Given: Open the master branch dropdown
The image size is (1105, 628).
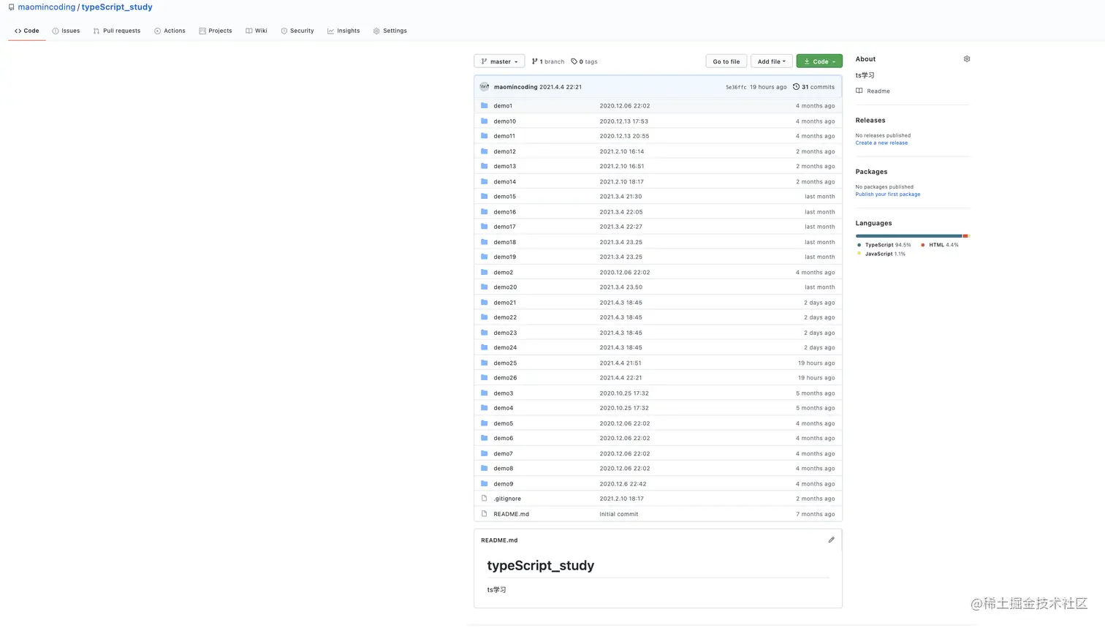Looking at the screenshot, I should (499, 61).
